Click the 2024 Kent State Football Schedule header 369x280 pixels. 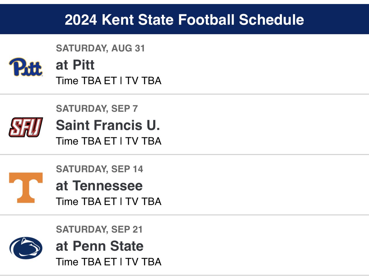click(x=184, y=20)
